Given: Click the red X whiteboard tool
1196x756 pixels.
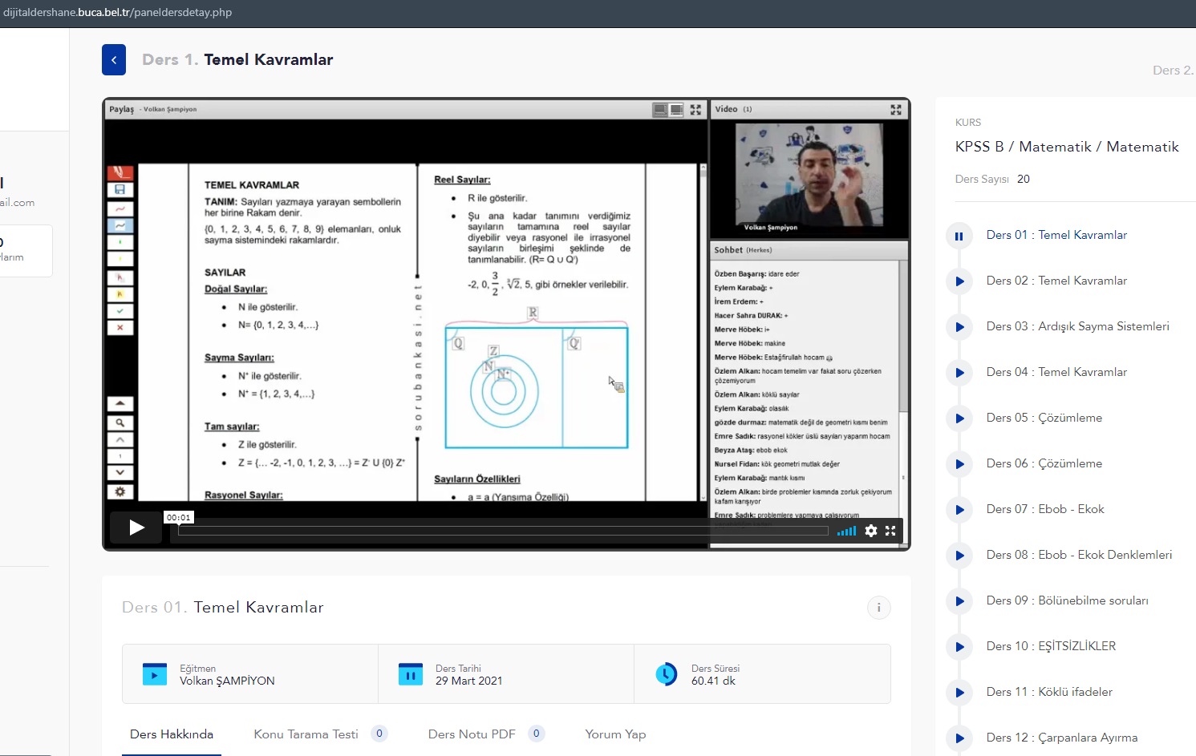Looking at the screenshot, I should (x=120, y=328).
